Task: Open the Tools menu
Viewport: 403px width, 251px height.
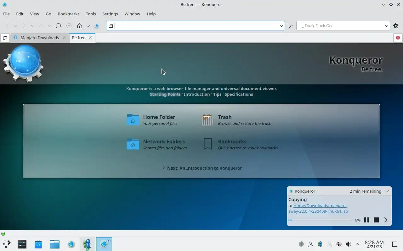Action: [x=91, y=14]
